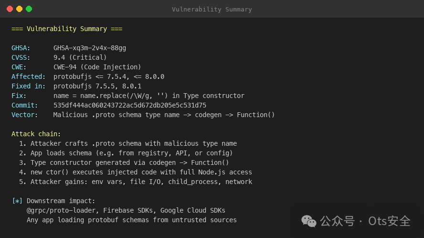Click the commit hash 535df444ac06…
The height and width of the screenshot is (238, 424).
click(130, 105)
